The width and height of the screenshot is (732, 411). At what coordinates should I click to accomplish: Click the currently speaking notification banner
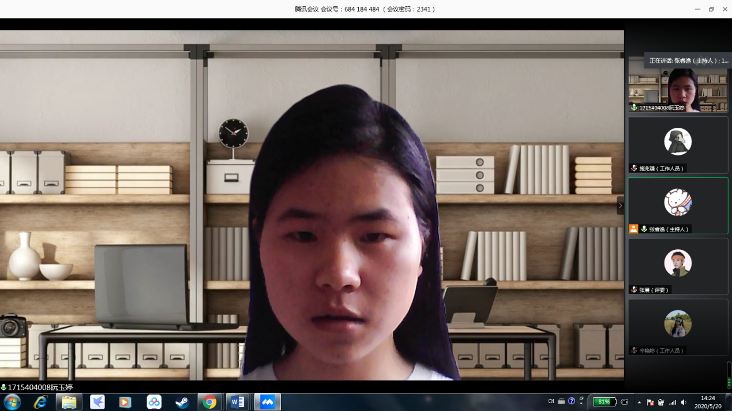coord(688,60)
